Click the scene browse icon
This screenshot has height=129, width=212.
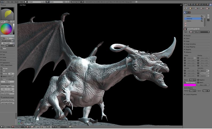[x=47, y=2]
